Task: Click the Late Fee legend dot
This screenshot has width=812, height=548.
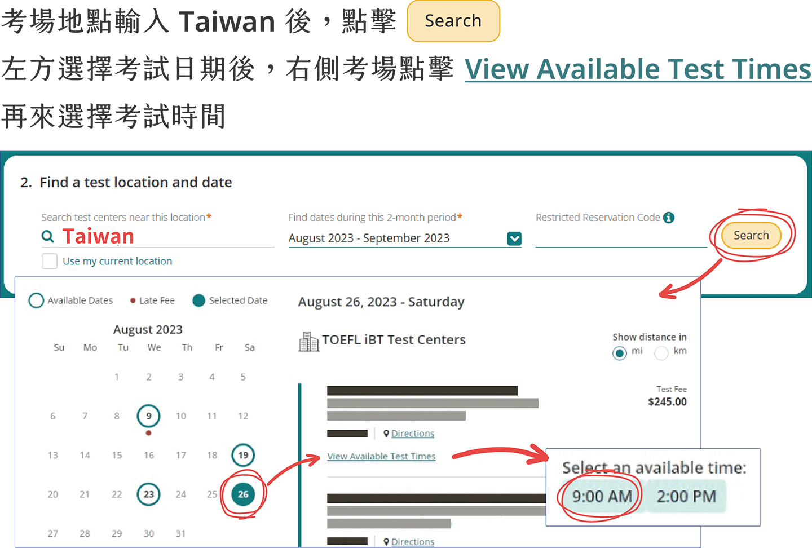Action: pos(133,300)
